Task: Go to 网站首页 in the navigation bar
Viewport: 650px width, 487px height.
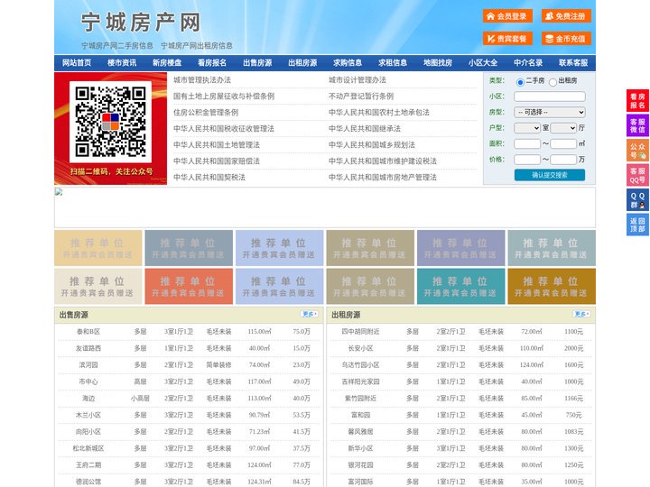Action: tap(77, 63)
